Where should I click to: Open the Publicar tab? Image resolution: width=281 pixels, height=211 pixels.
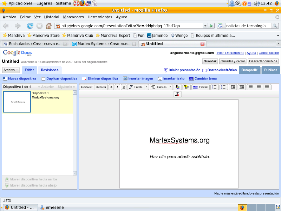[270, 70]
